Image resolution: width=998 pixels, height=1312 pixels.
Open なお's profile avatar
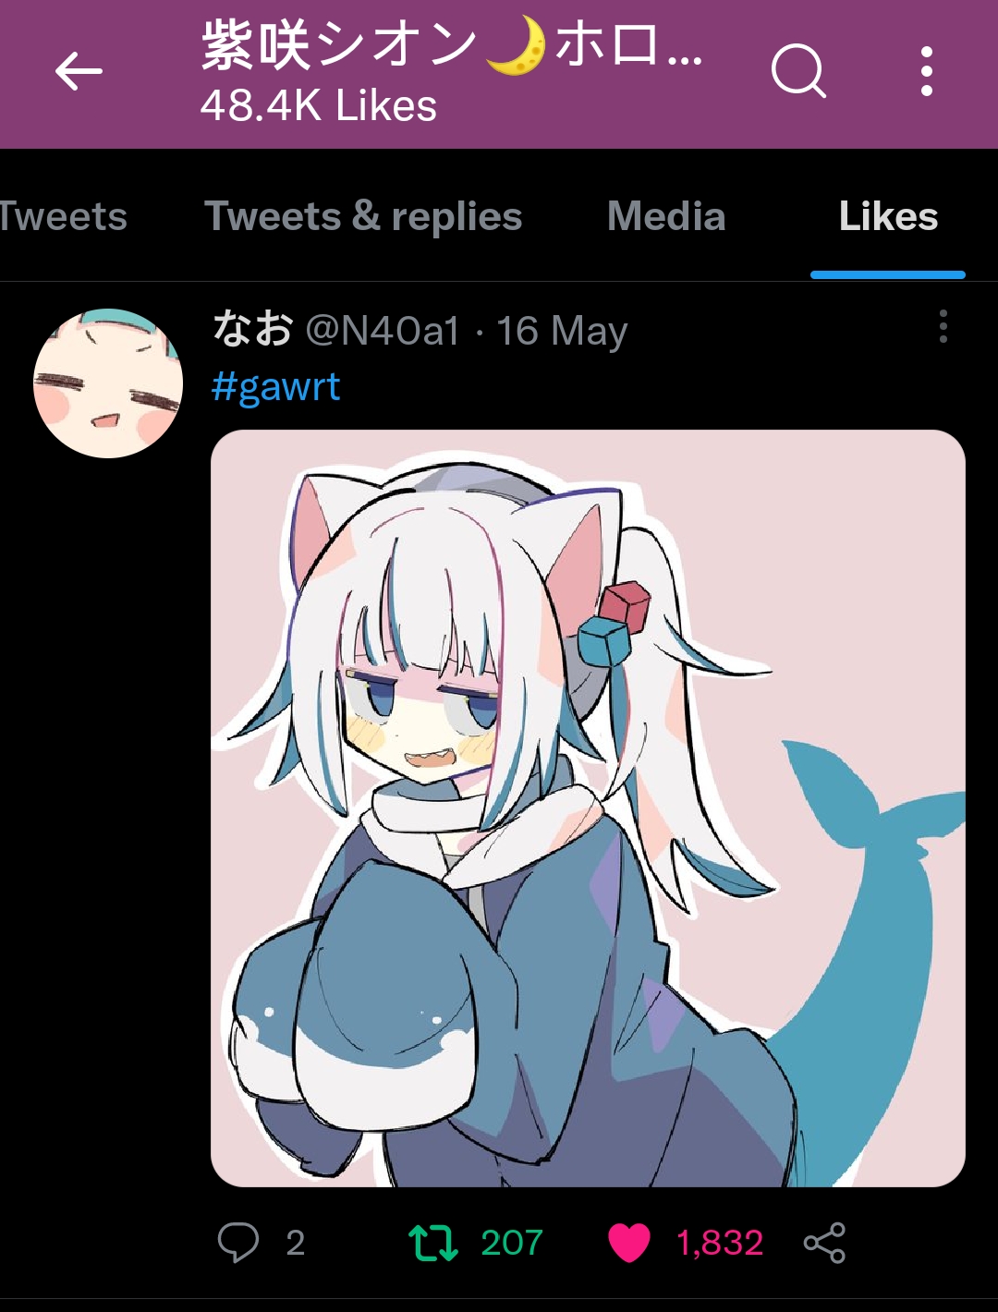coord(108,383)
